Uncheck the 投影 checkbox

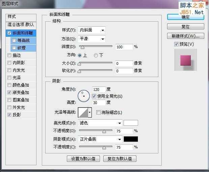click(9, 115)
